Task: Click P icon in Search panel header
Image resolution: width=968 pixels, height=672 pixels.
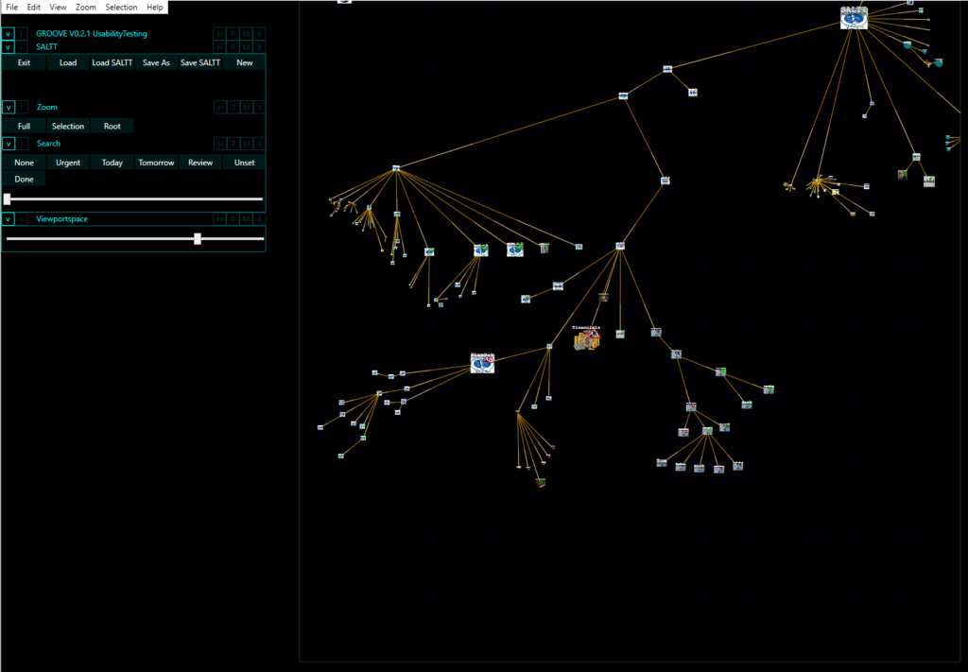Action: click(233, 144)
